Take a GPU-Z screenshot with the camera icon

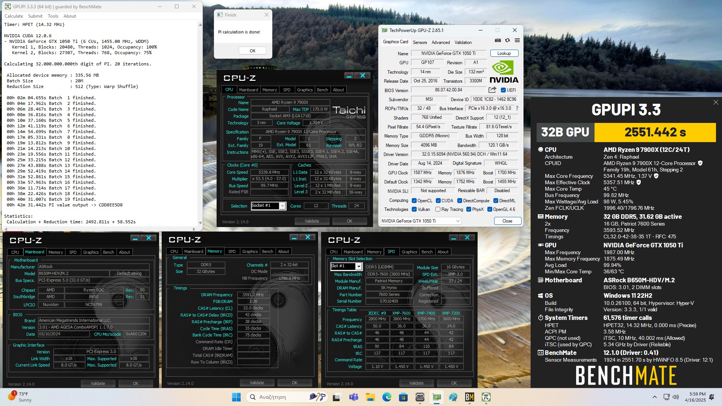[498, 41]
